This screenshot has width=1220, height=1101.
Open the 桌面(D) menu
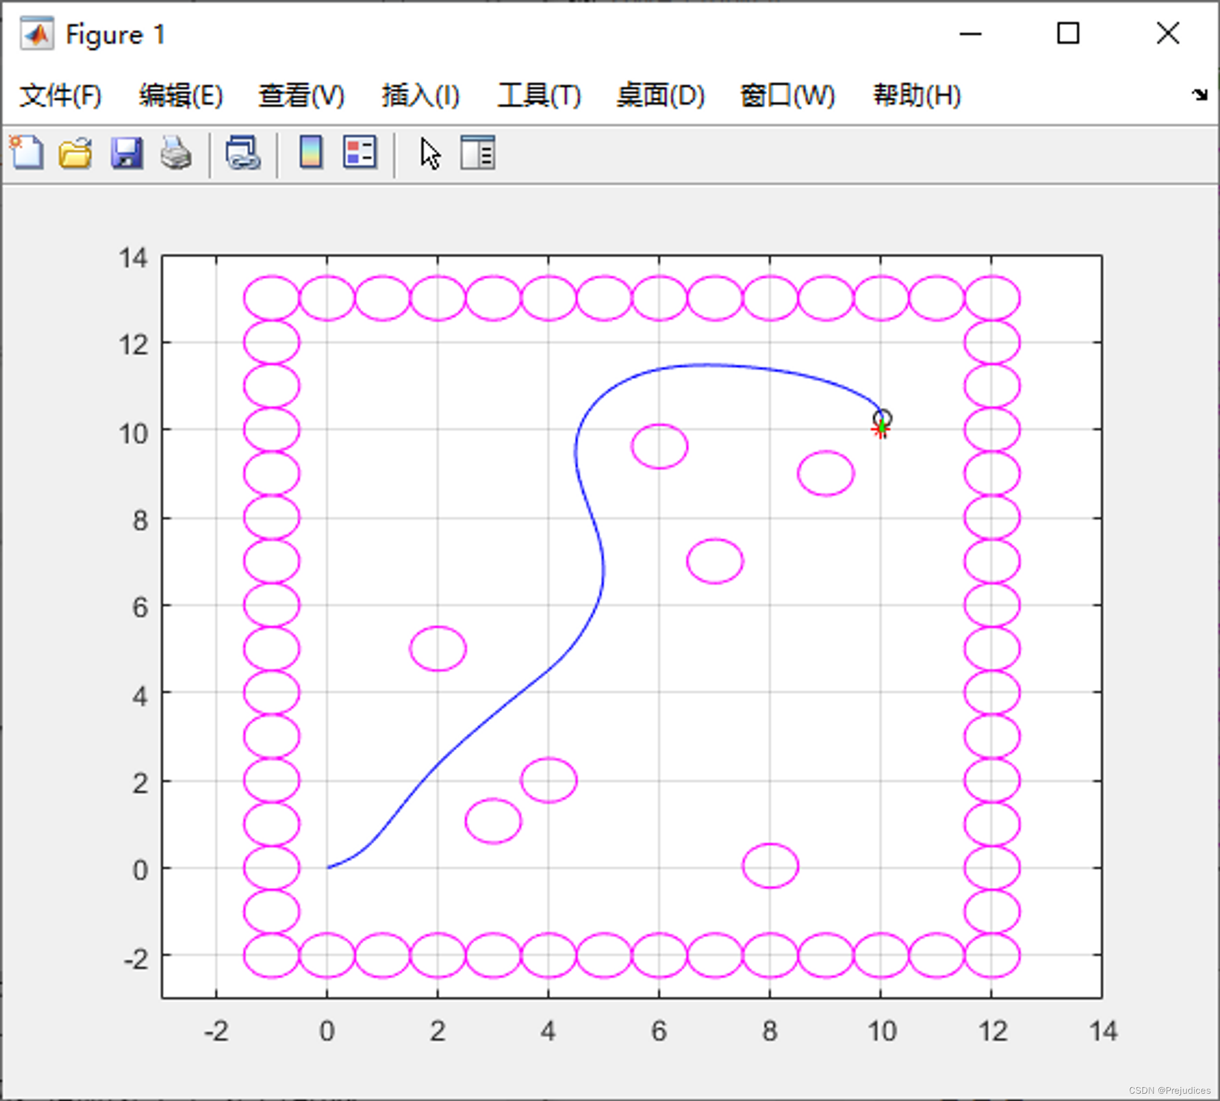pos(661,96)
